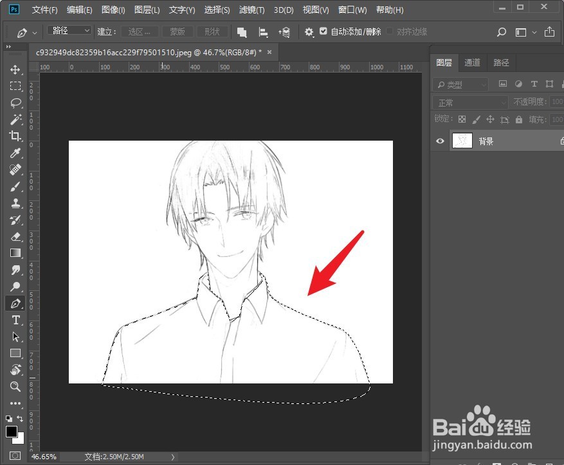
Task: Select the Path Selection tool
Action: pos(15,337)
